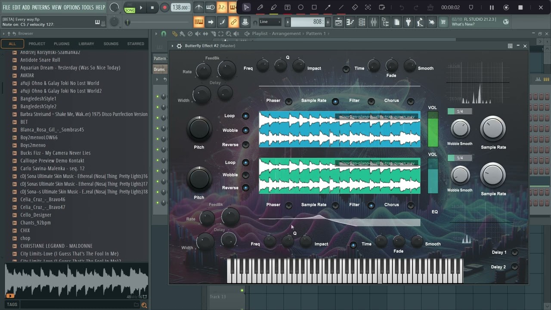Add a new pattern with plus button
The height and width of the screenshot is (310, 551).
pos(328,22)
